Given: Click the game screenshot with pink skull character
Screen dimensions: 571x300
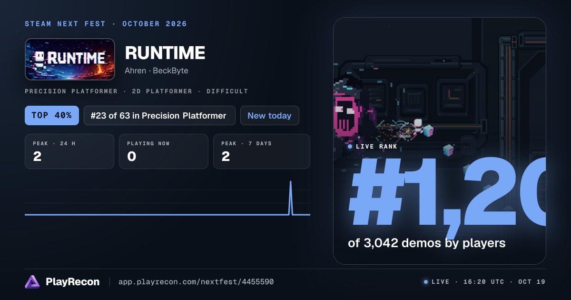Looking at the screenshot, I should pos(440,141).
